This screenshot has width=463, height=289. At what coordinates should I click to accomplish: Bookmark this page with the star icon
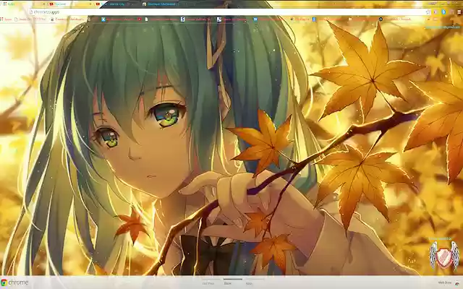[428, 12]
